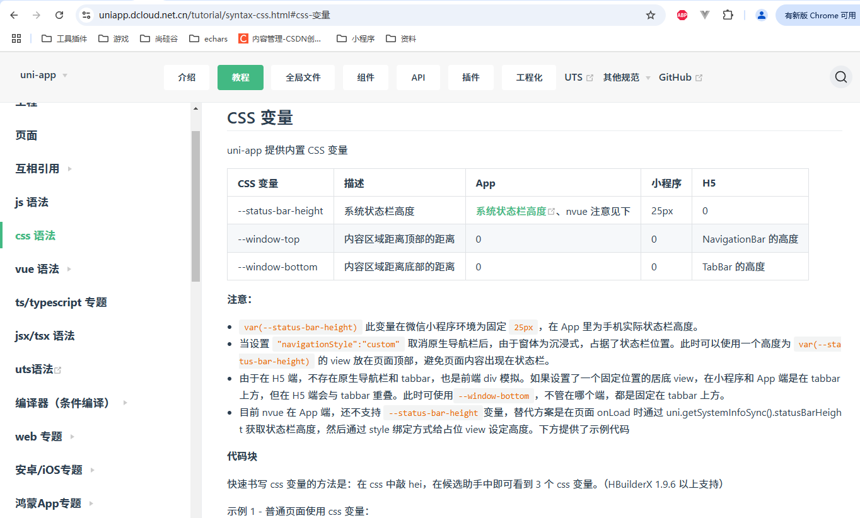Viewport: 860px width, 518px height.
Task: Click the sidebar vertical scrollbar thumb
Action: click(x=195, y=206)
